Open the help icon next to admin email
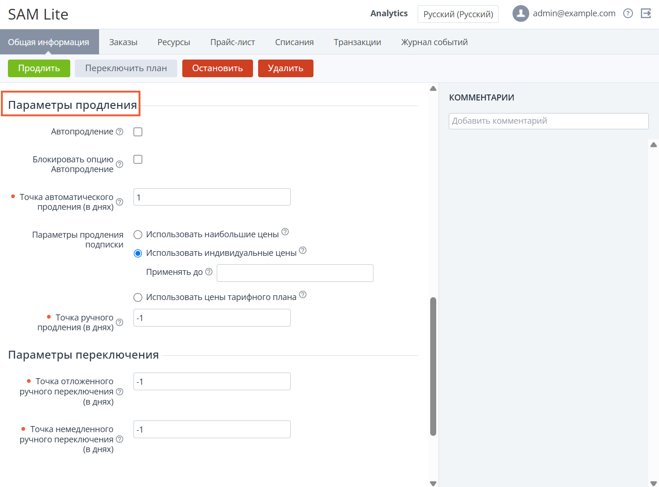The width and height of the screenshot is (659, 487). (628, 13)
